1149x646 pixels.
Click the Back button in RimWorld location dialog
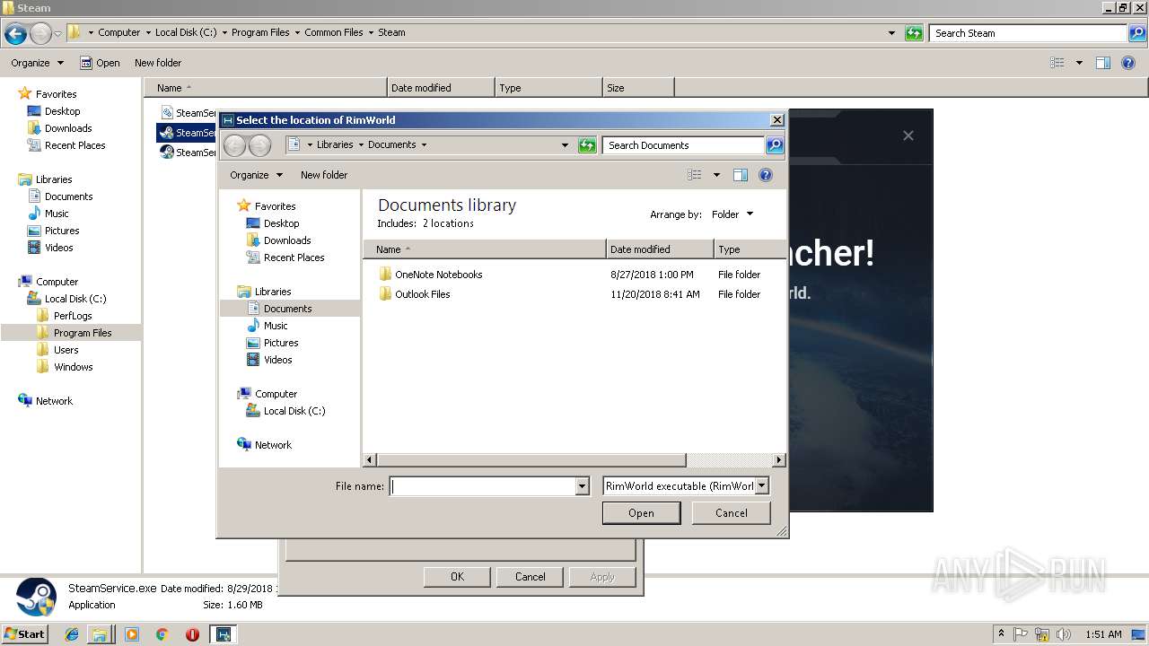[234, 145]
